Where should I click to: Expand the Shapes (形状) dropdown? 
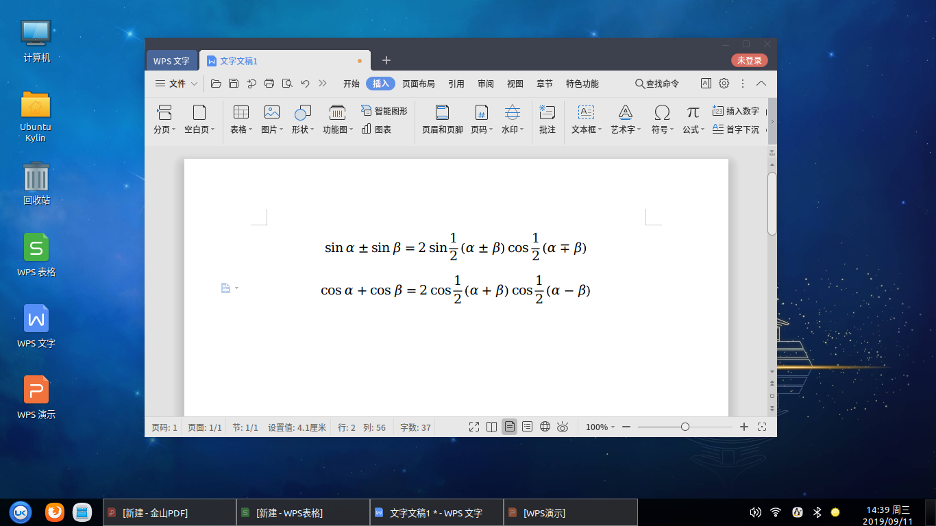[312, 129]
